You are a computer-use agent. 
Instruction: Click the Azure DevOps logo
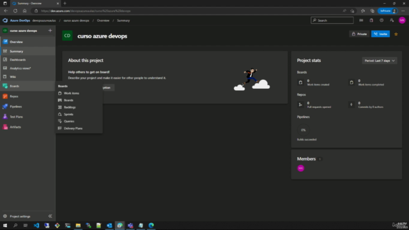click(5, 20)
